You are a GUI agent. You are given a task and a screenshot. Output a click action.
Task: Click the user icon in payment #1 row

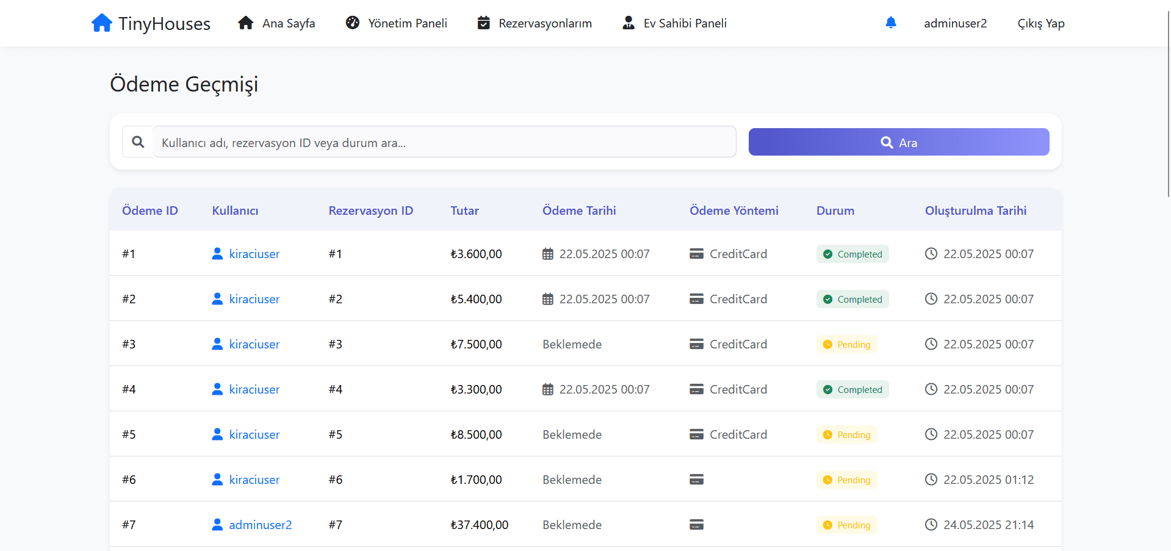pyautogui.click(x=217, y=254)
